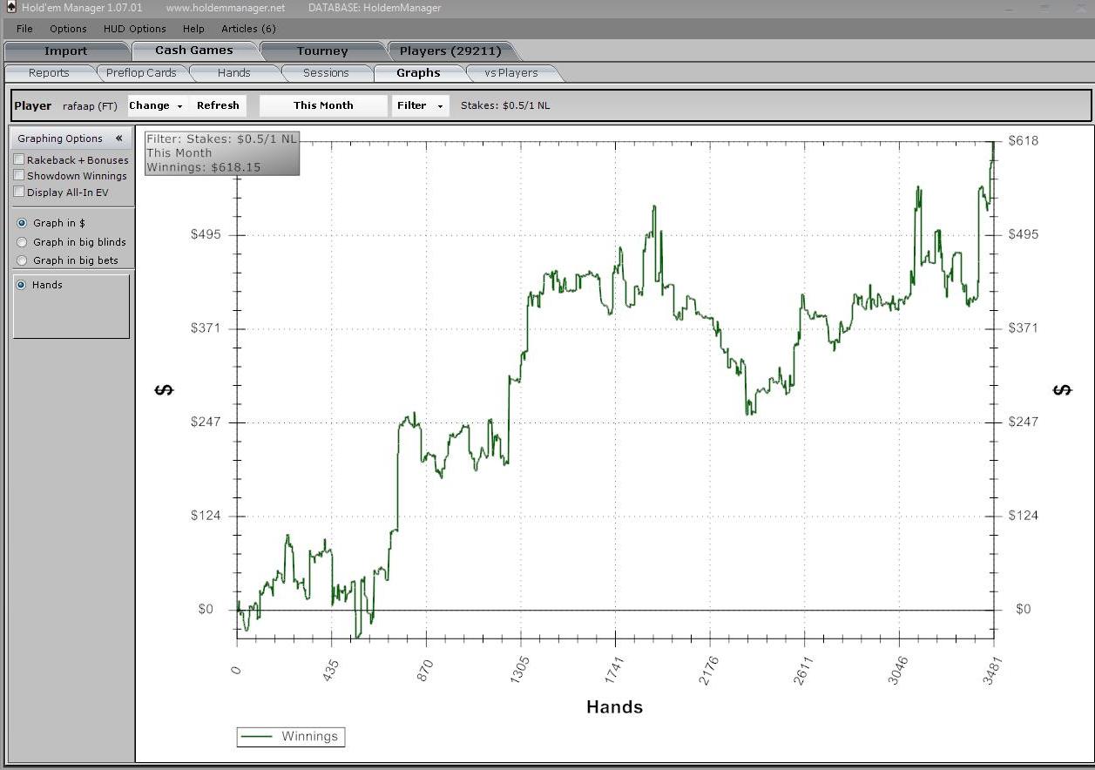Click the $0 label on left axis
The height and width of the screenshot is (770, 1095).
206,609
